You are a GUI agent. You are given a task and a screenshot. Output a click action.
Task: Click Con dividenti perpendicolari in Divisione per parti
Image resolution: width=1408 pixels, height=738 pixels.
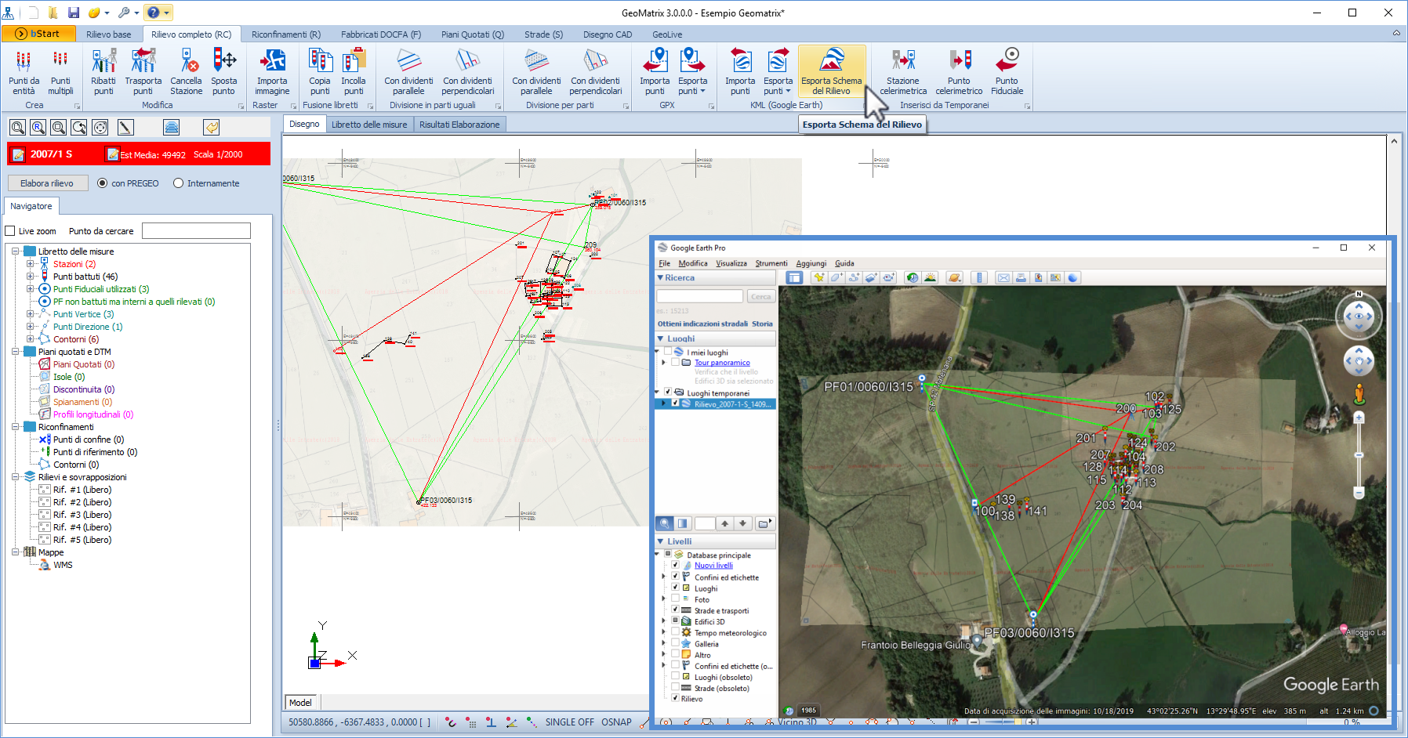tap(596, 72)
